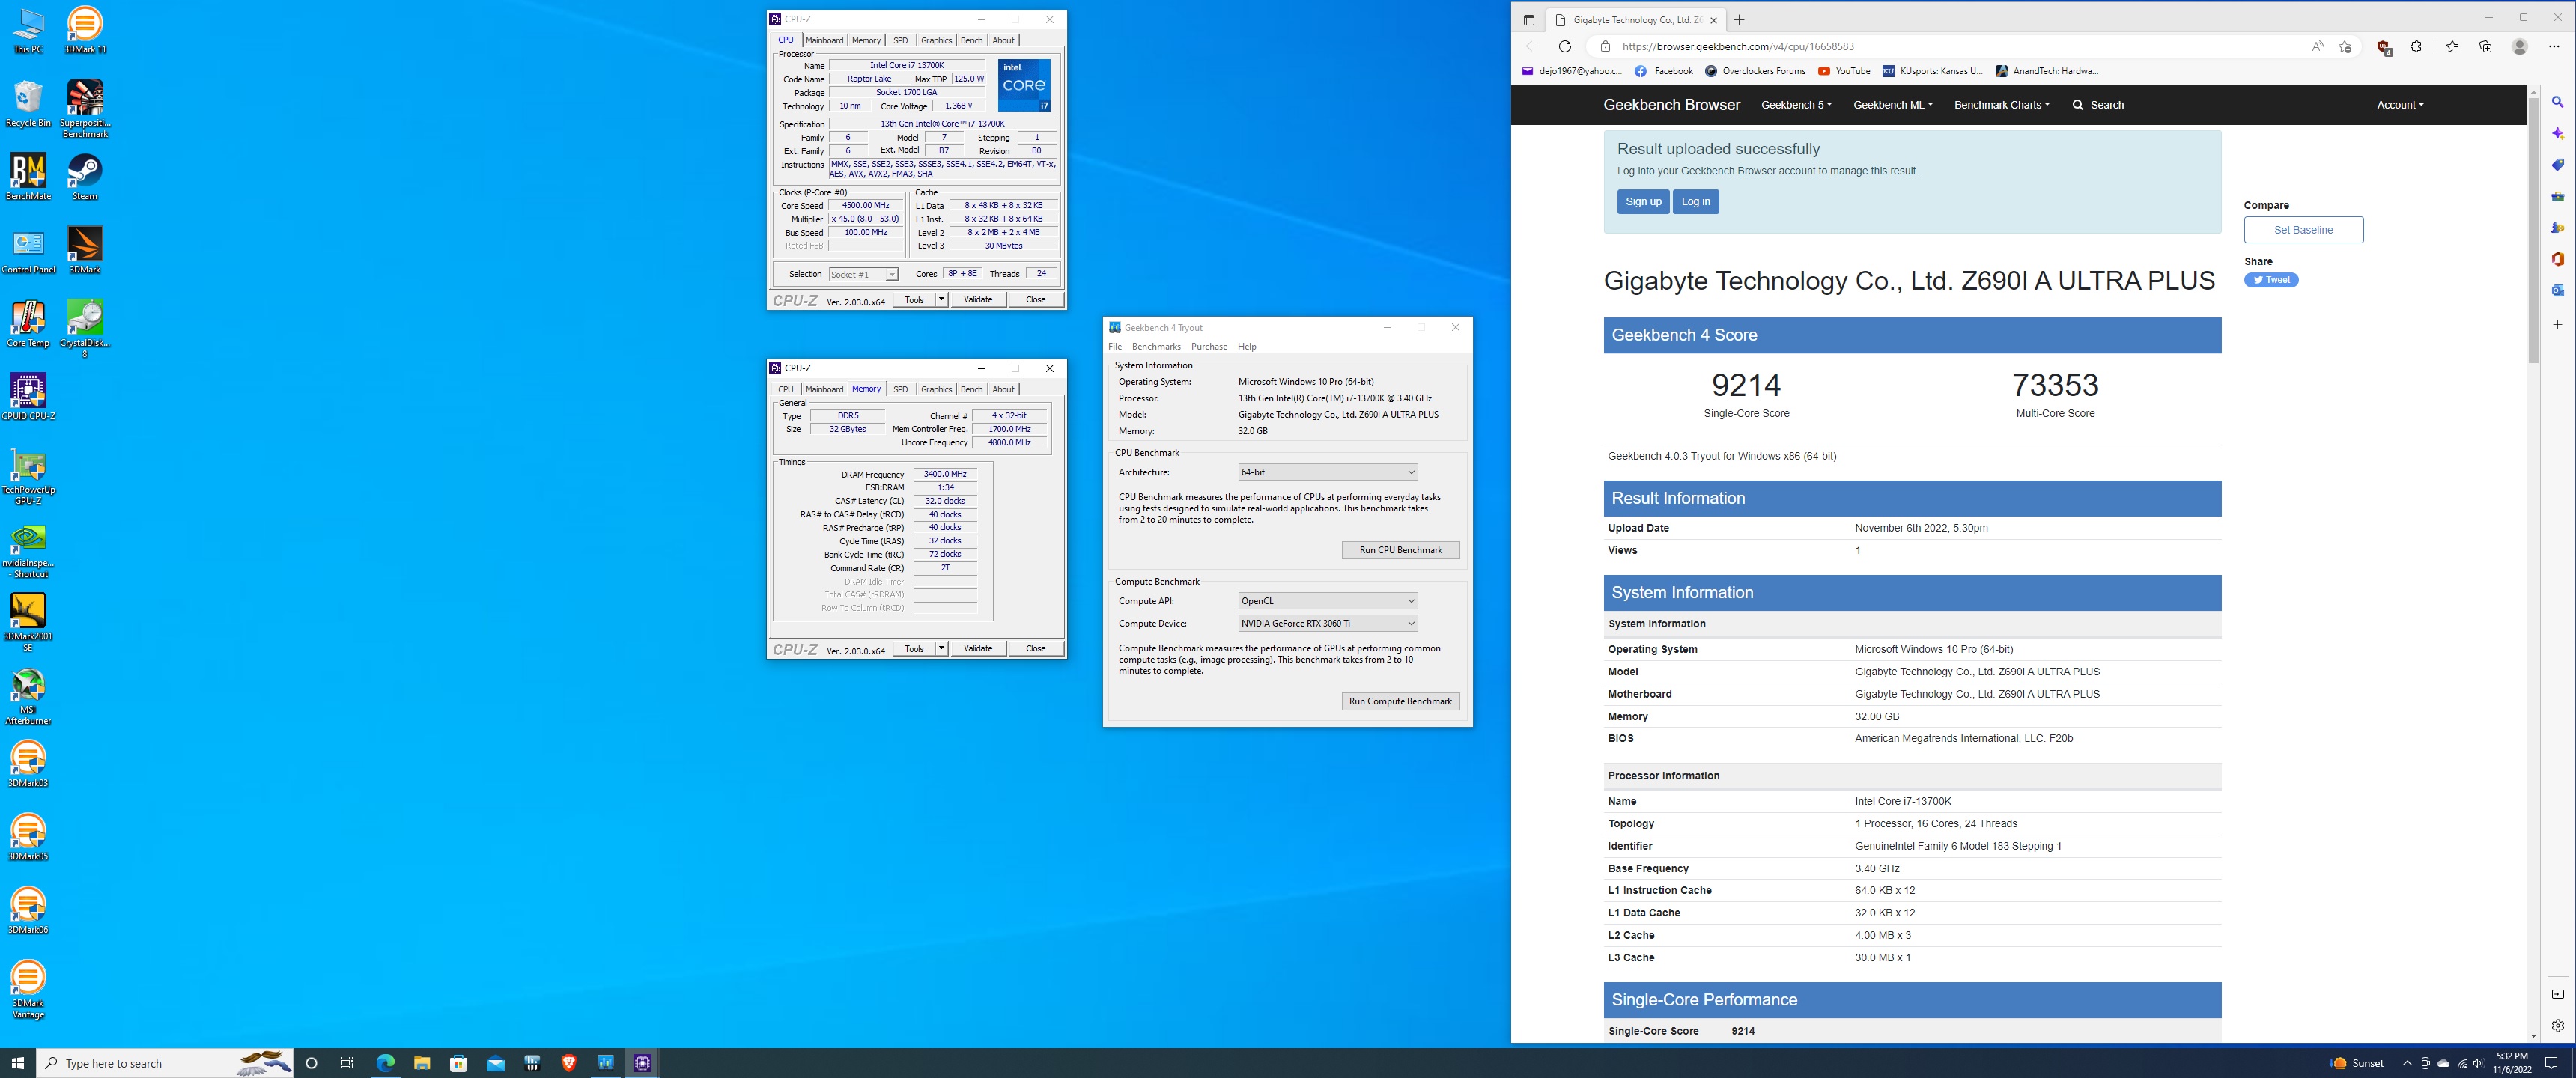Select the MSI Afterburner desktop icon
The width and height of the screenshot is (2576, 1078).
click(x=28, y=697)
